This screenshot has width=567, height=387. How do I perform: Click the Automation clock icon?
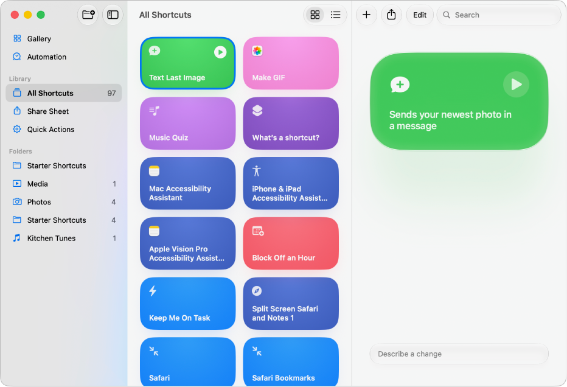click(17, 57)
